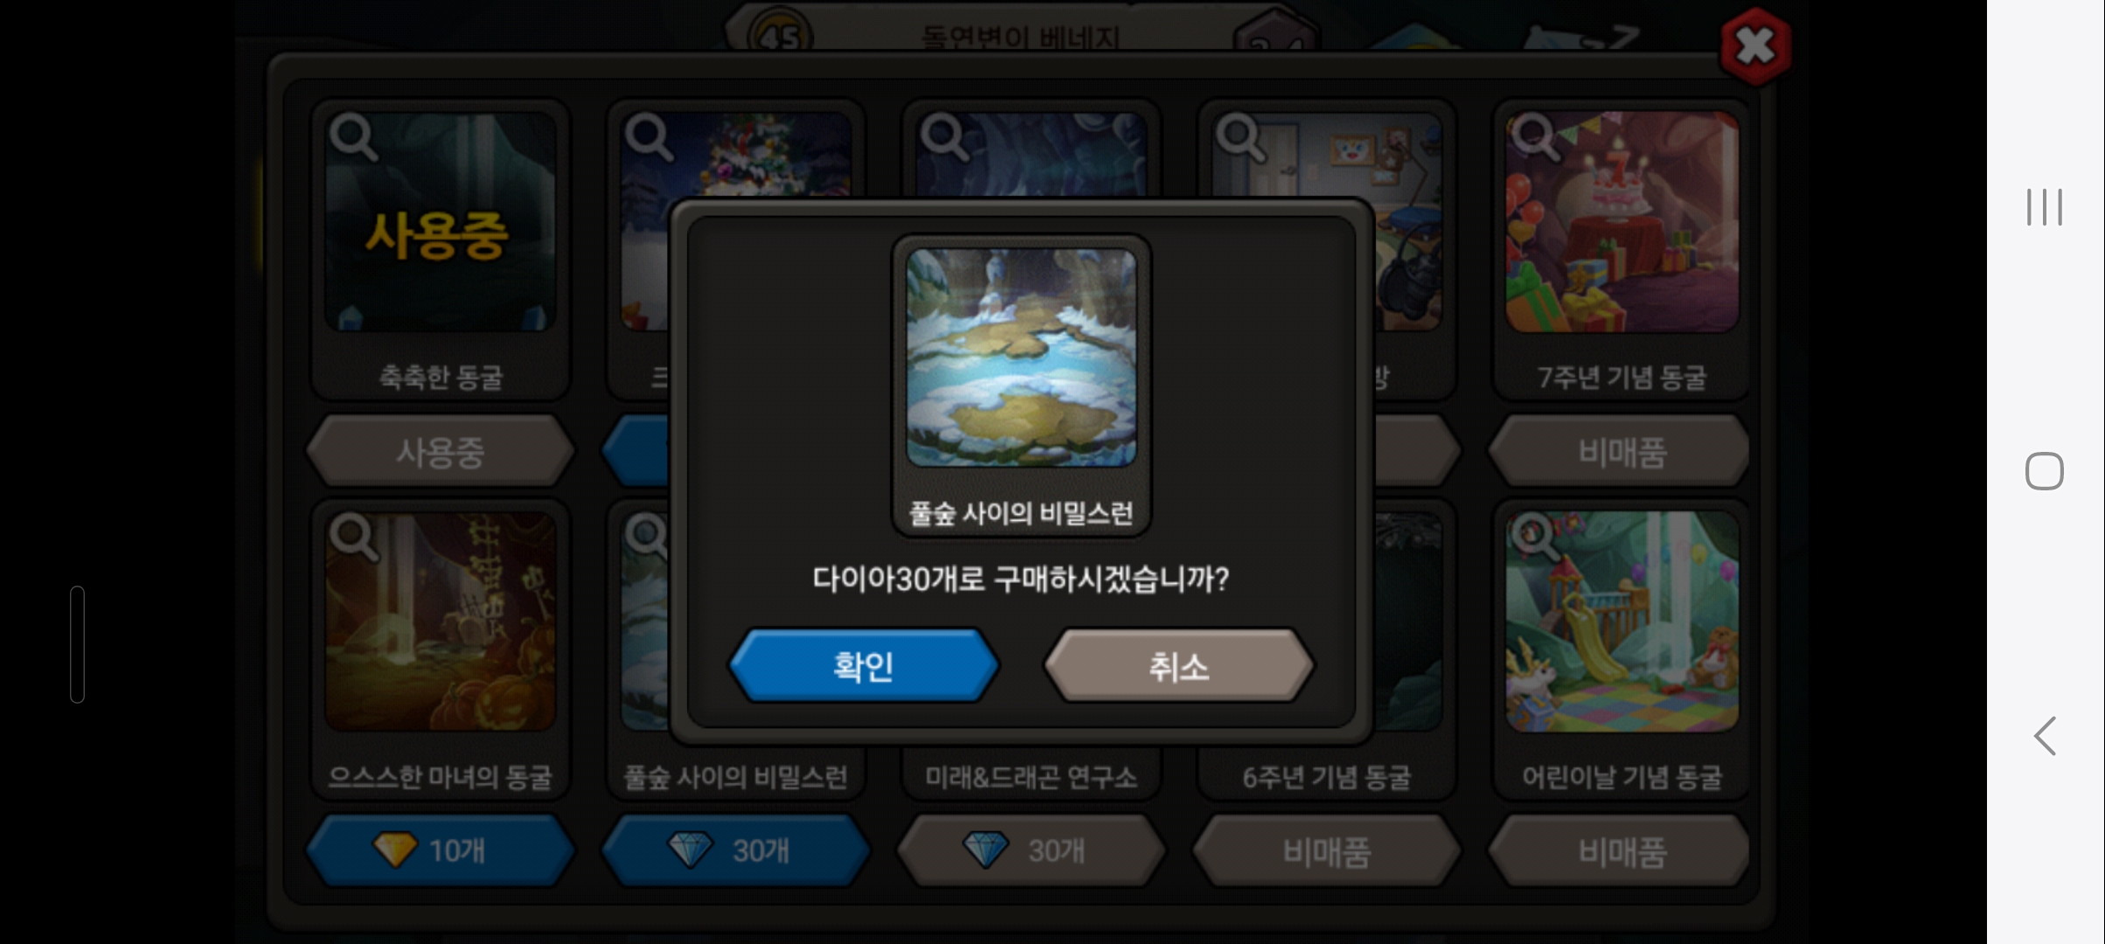The image size is (2105, 944).
Task: Open Android recent apps navigation button
Action: (x=2045, y=207)
